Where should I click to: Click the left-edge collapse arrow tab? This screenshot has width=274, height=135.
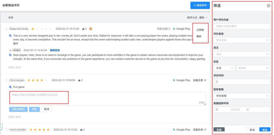click(1, 126)
